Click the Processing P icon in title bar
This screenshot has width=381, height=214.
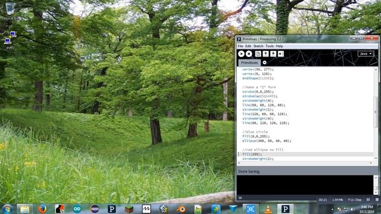pyautogui.click(x=239, y=39)
